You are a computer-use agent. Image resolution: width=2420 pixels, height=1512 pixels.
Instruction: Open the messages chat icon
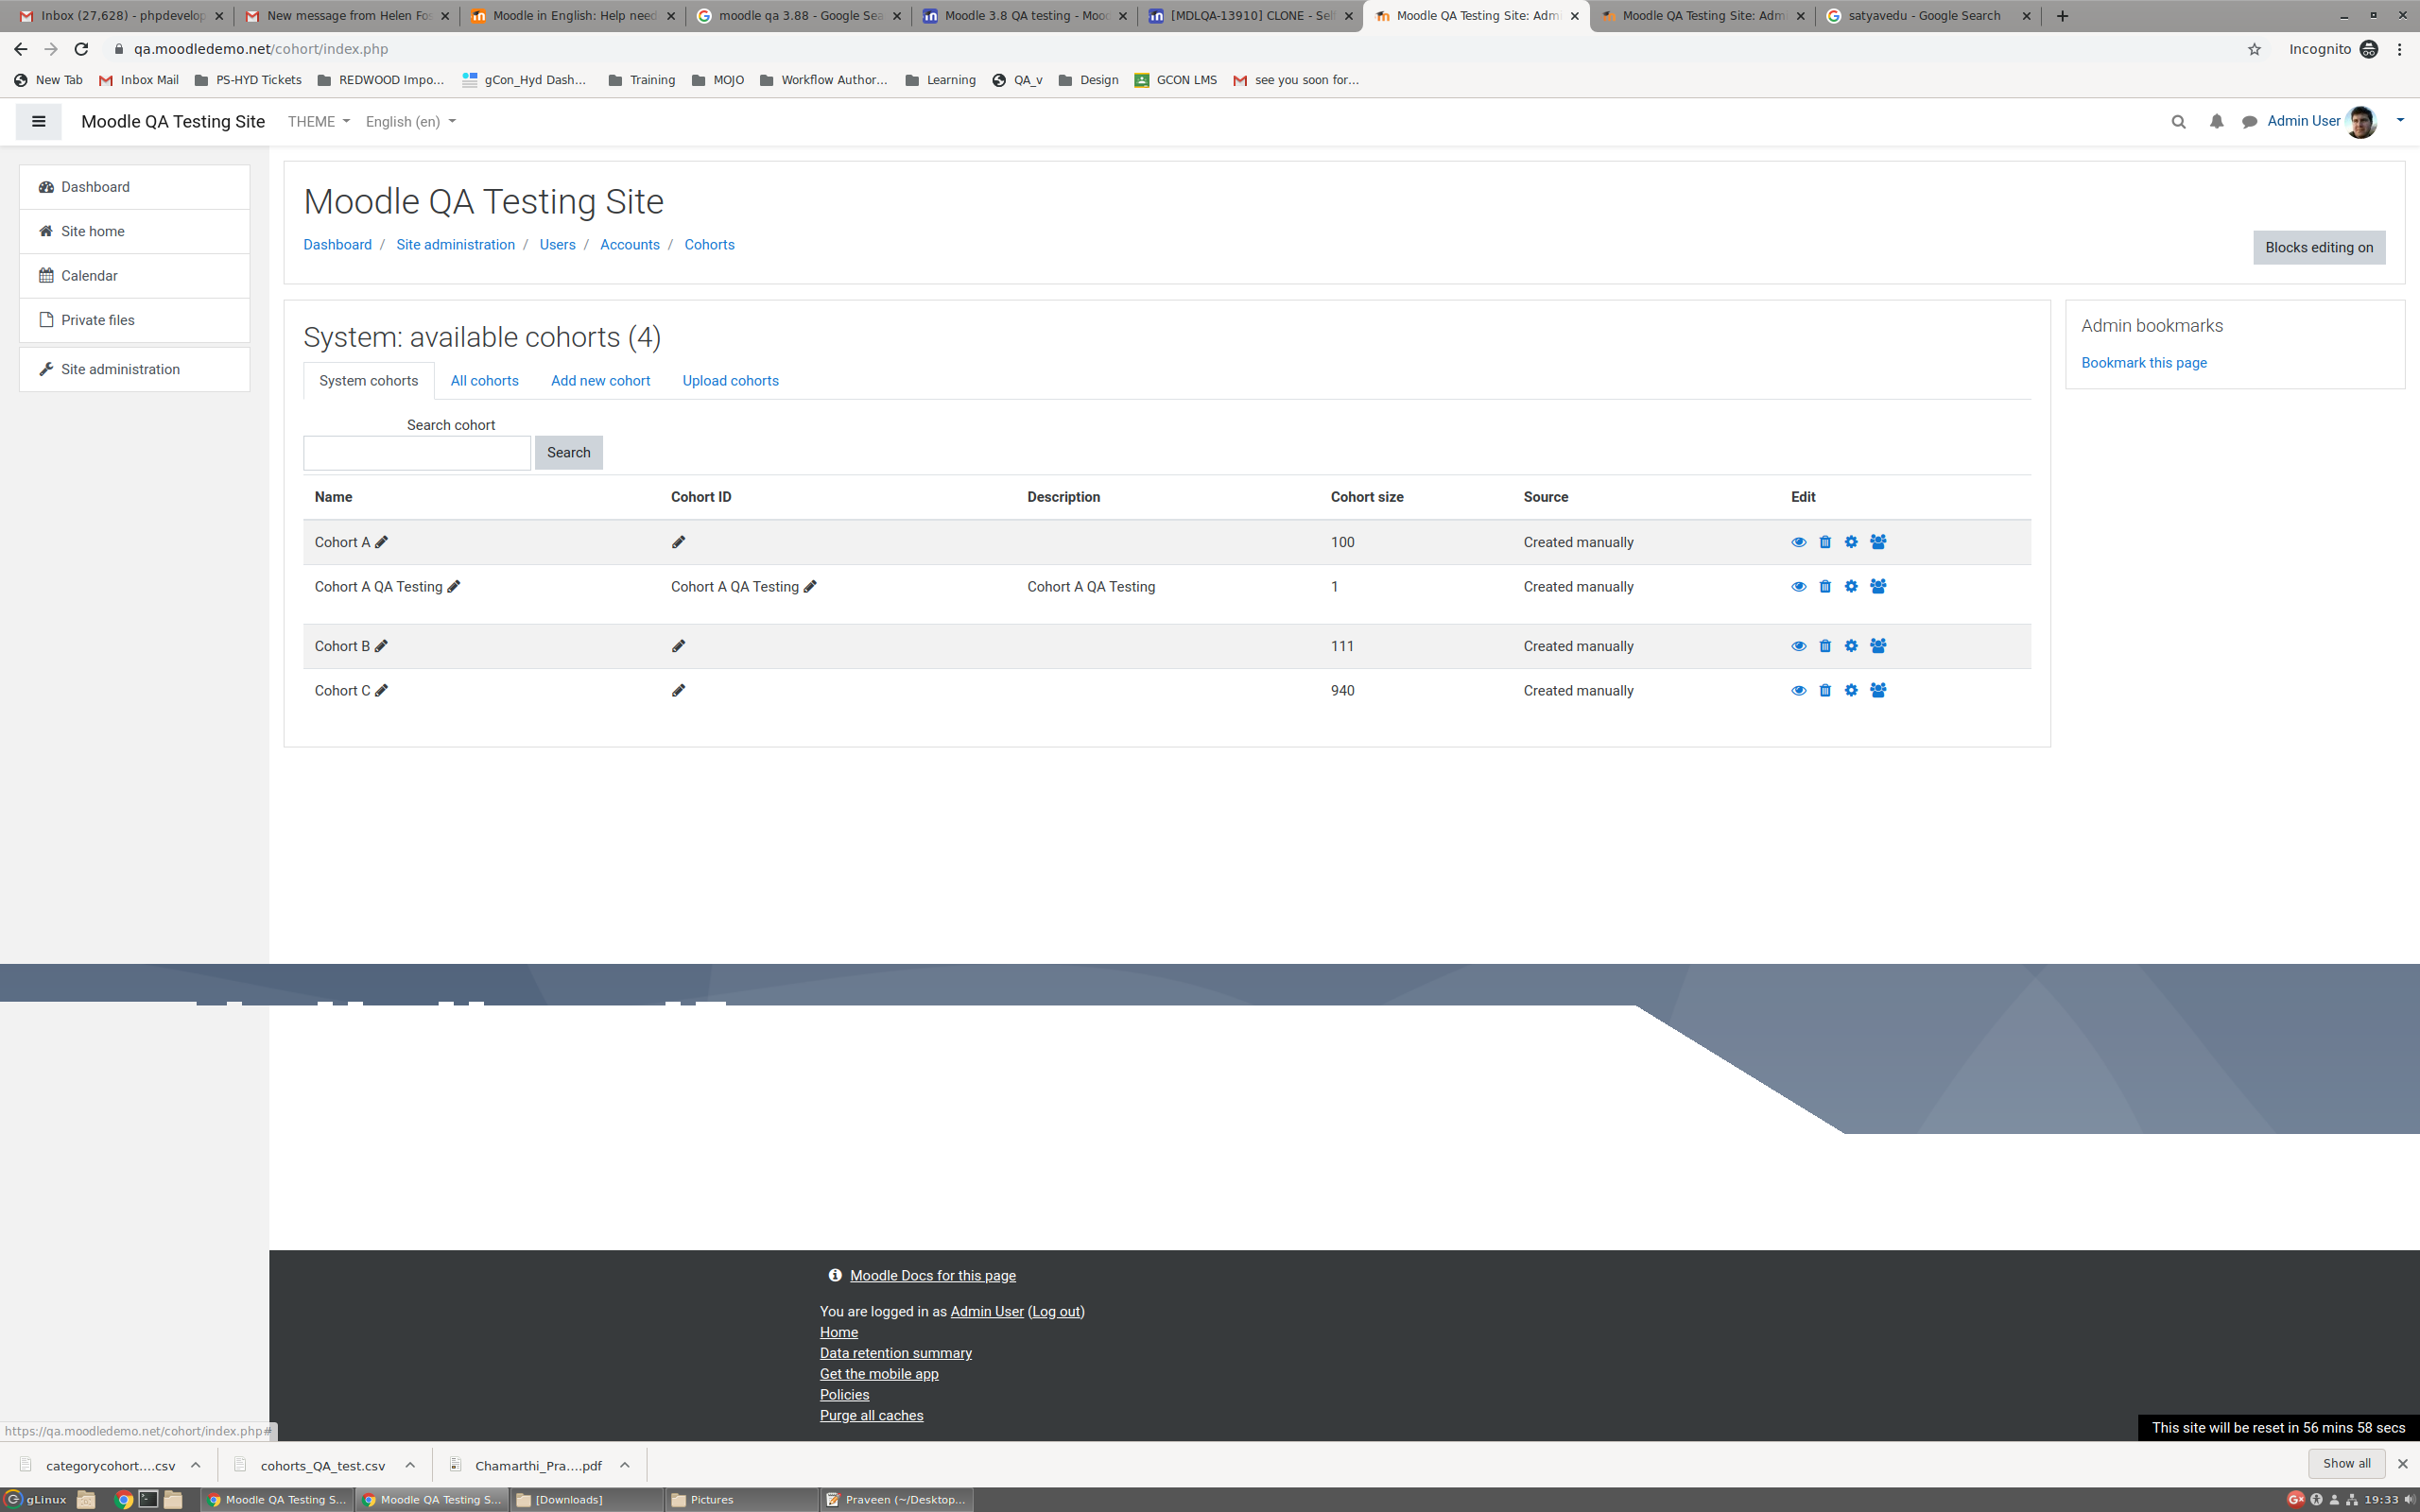(2249, 122)
